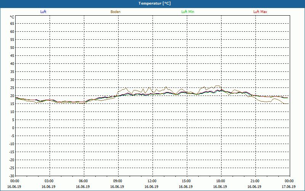Viewport: 305px width, 191px height.
Task: Click the Luft legend label
Action: 43,12
